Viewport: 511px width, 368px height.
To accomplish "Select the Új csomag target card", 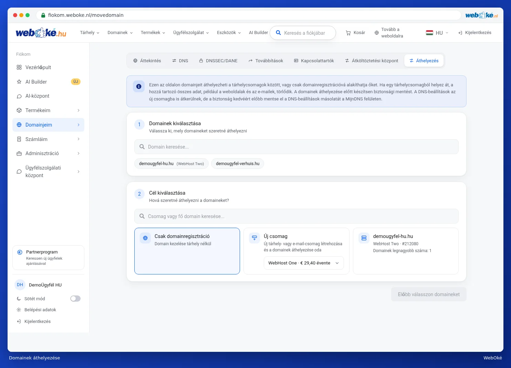I will click(x=296, y=251).
